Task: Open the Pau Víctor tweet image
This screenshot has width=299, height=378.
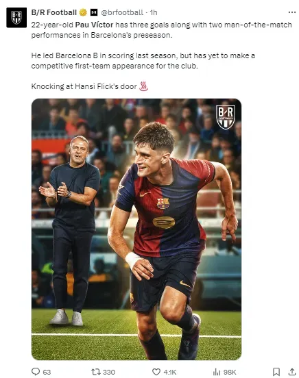Action: tap(136, 229)
